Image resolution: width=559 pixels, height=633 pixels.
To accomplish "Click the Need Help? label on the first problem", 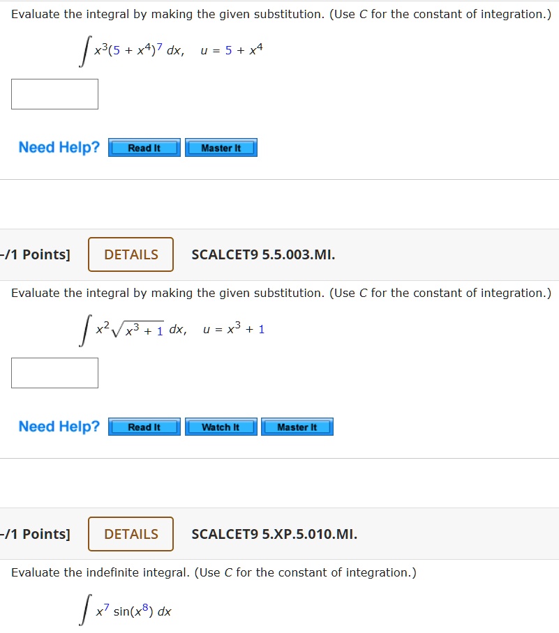I will coord(58,147).
